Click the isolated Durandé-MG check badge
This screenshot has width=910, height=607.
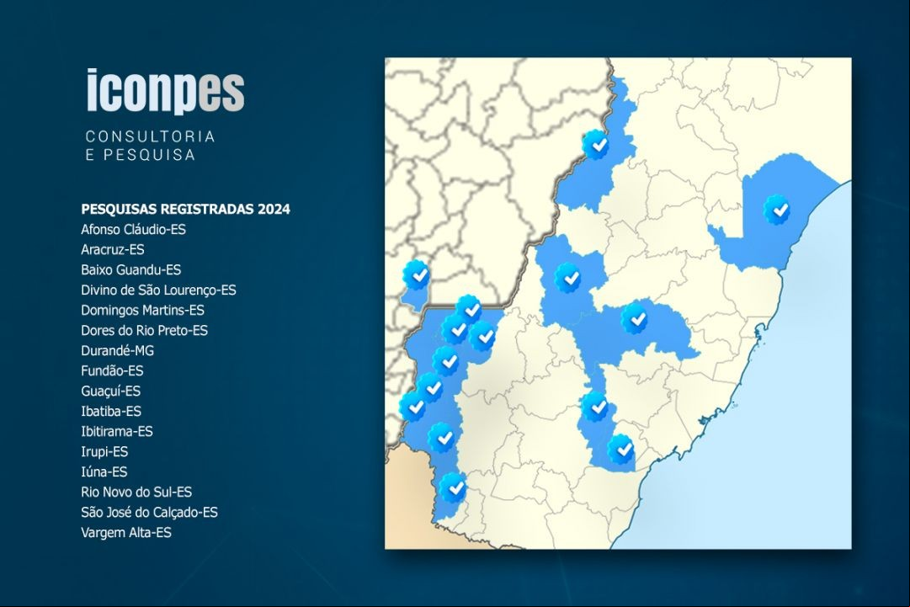(417, 274)
